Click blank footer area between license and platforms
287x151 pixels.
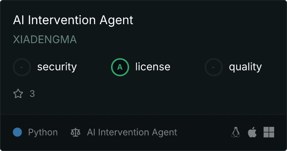tap(204, 133)
